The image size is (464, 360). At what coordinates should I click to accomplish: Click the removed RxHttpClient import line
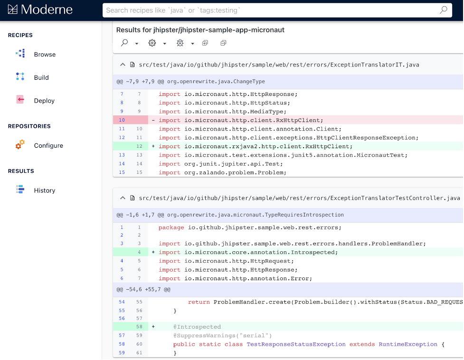point(288,120)
